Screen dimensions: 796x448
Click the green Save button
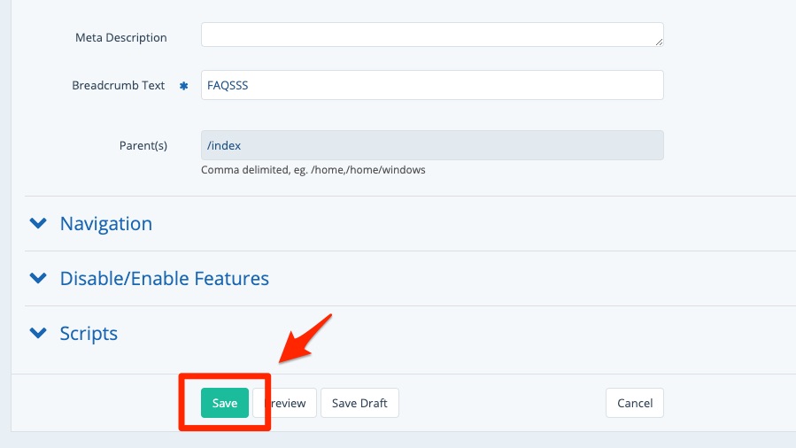point(225,403)
